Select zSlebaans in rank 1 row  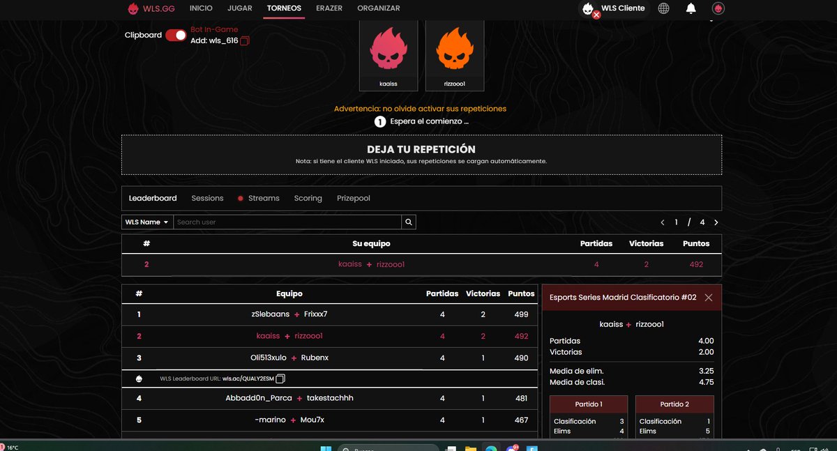click(271, 314)
